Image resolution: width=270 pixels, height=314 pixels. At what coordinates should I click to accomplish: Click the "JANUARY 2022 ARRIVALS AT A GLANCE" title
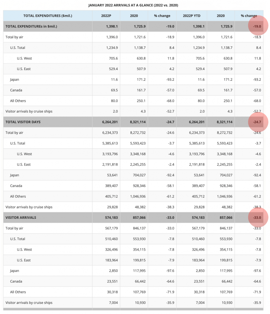click(x=133, y=5)
